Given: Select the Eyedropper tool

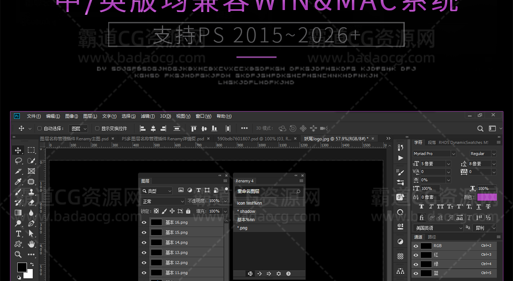Looking at the screenshot, I should coord(18,181).
